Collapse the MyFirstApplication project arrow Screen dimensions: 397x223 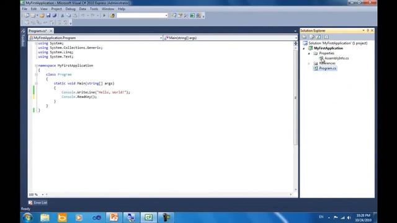[304, 48]
